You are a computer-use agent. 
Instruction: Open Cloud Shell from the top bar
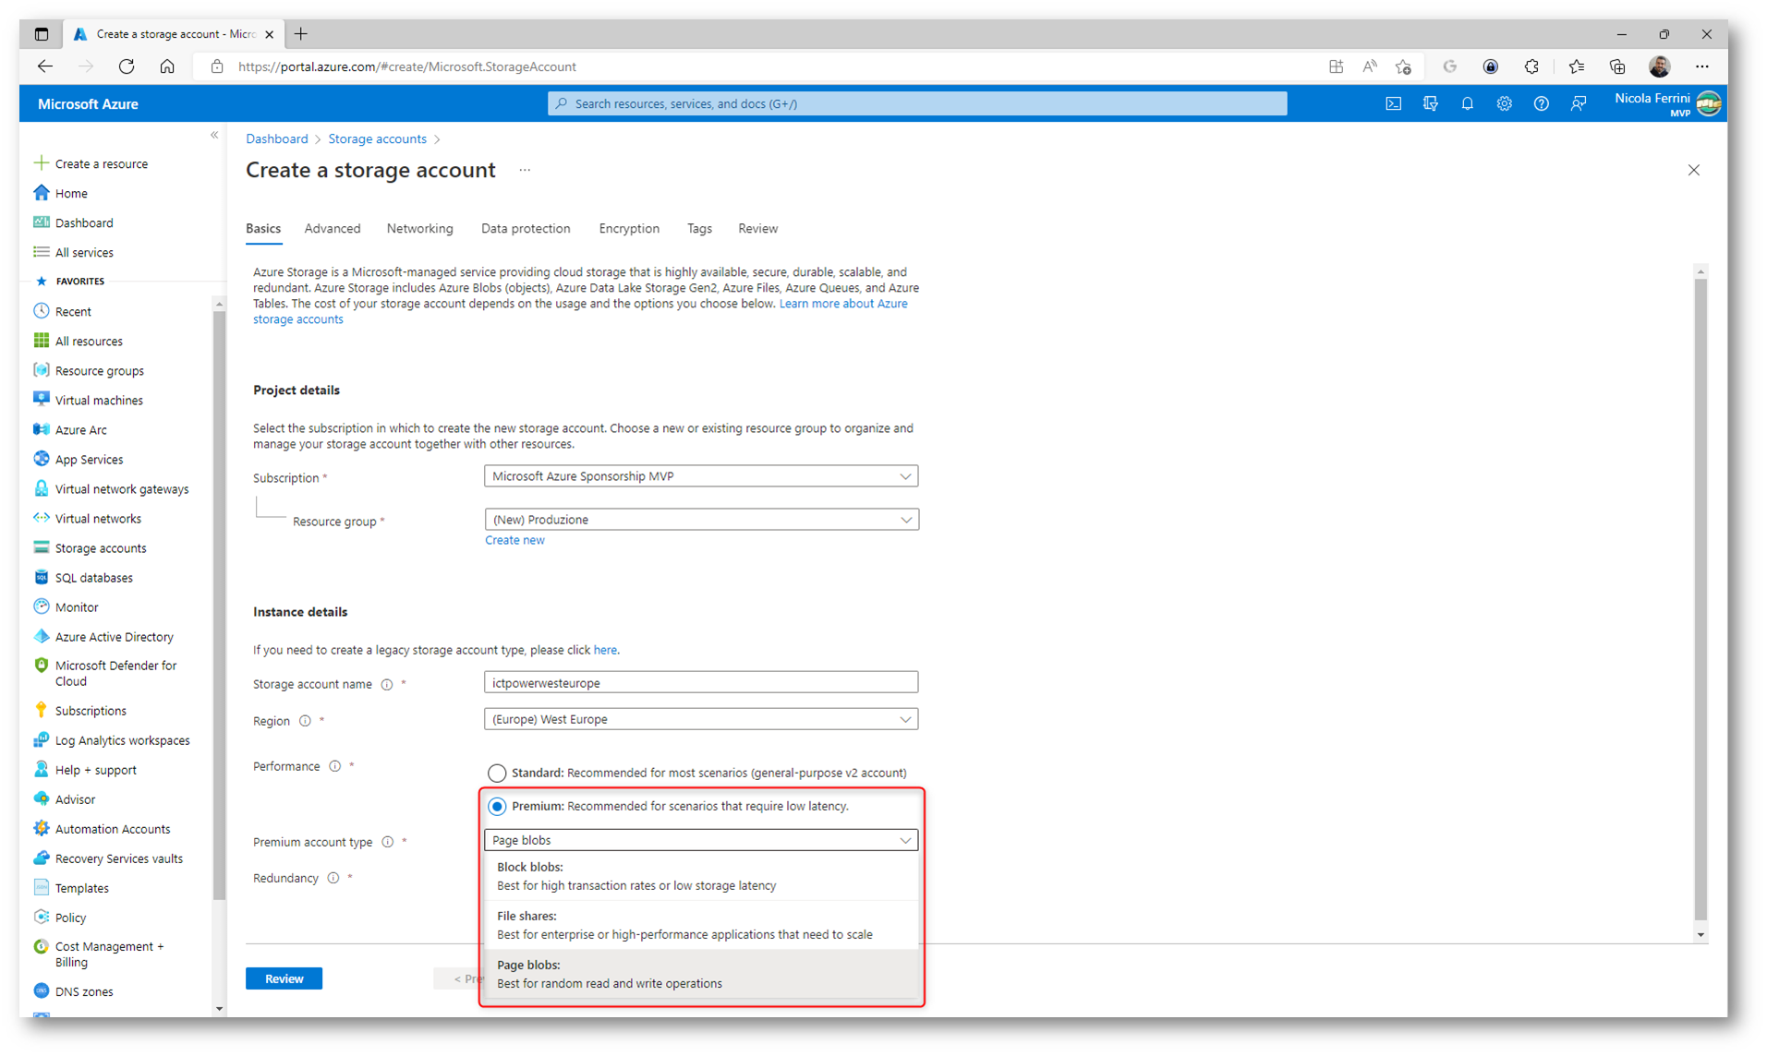point(1393,103)
